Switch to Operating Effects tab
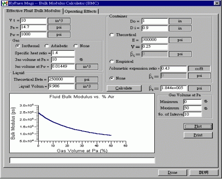 (80, 11)
